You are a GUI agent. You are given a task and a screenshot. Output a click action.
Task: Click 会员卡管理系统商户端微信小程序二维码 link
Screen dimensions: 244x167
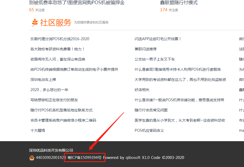pos(63,120)
